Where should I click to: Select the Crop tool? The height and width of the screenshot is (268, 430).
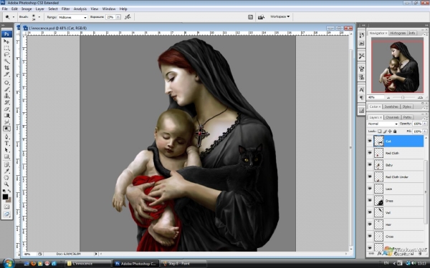6,68
